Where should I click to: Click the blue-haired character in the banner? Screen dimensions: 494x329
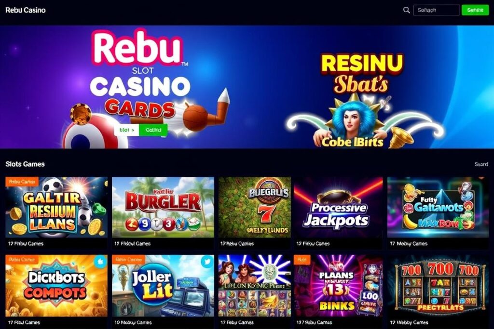click(353, 119)
